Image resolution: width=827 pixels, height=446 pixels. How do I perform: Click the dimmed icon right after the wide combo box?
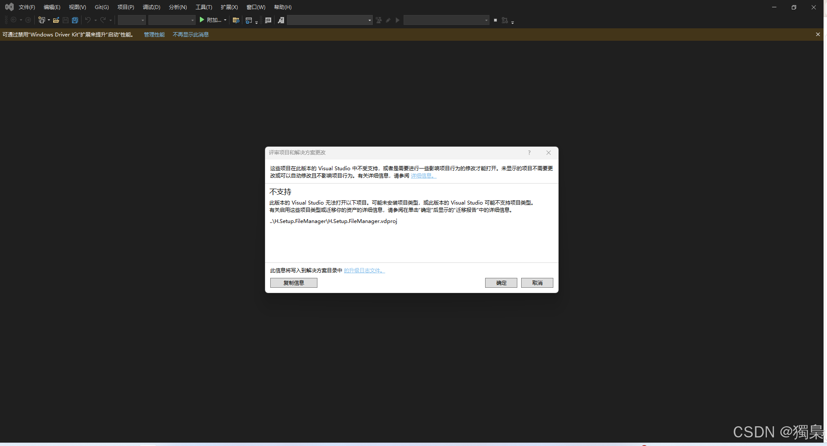379,20
